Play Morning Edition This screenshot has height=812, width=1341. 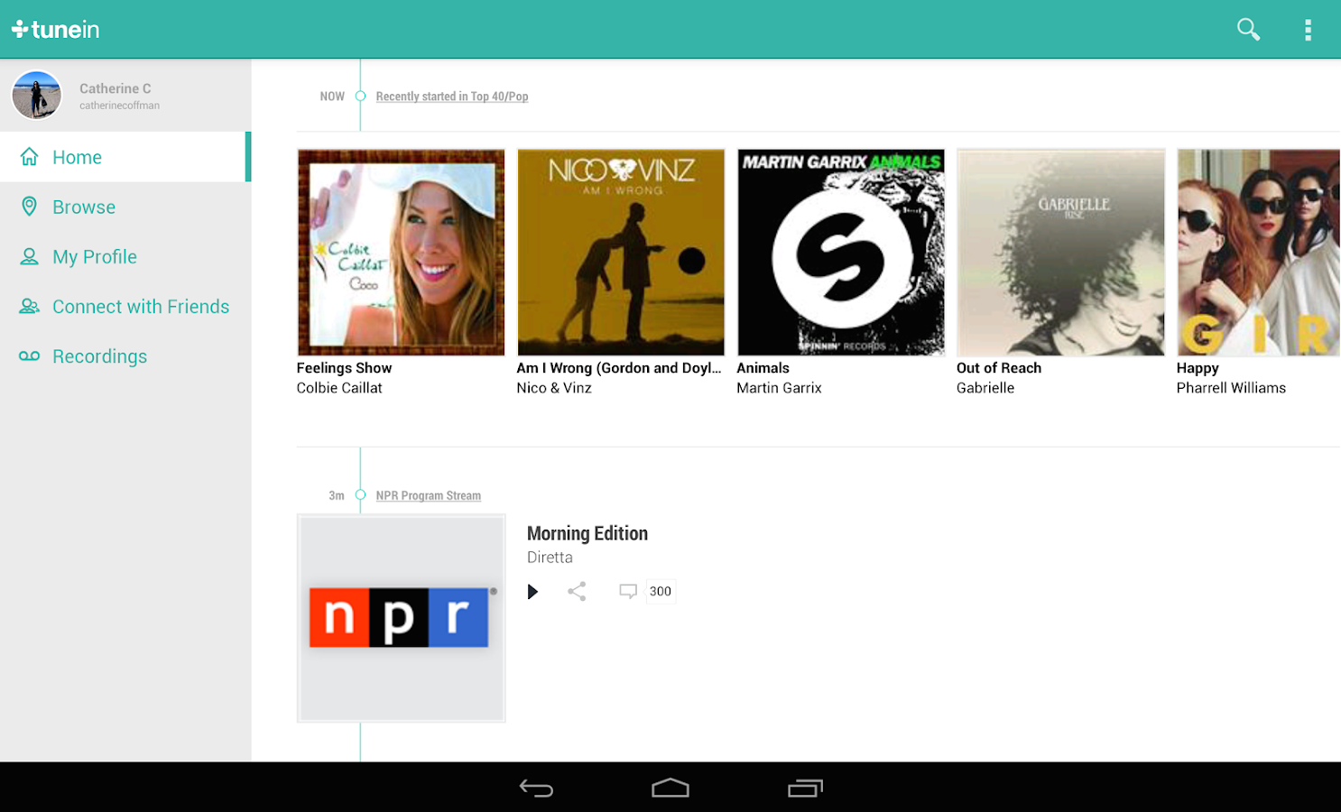[x=532, y=592]
